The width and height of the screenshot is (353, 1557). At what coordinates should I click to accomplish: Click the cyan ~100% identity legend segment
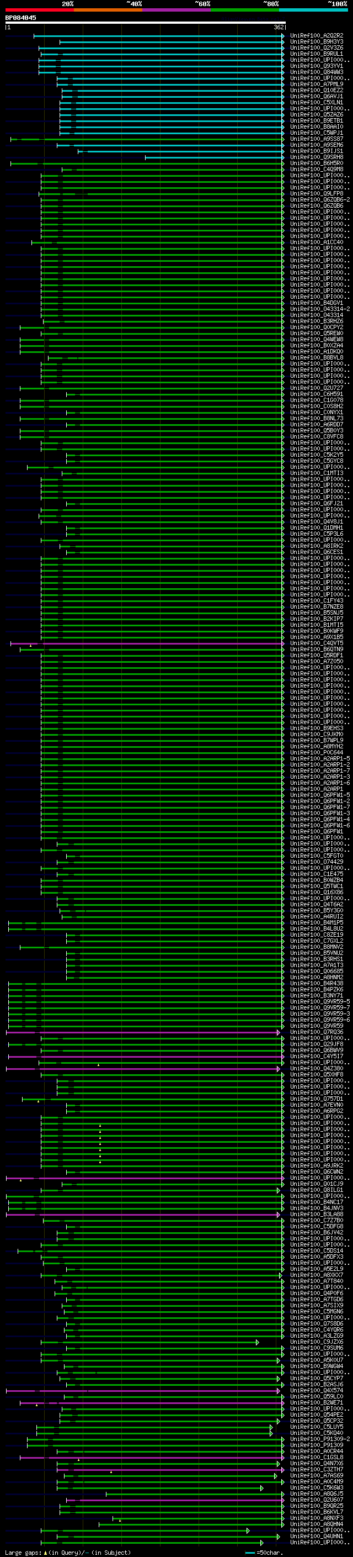(x=314, y=10)
